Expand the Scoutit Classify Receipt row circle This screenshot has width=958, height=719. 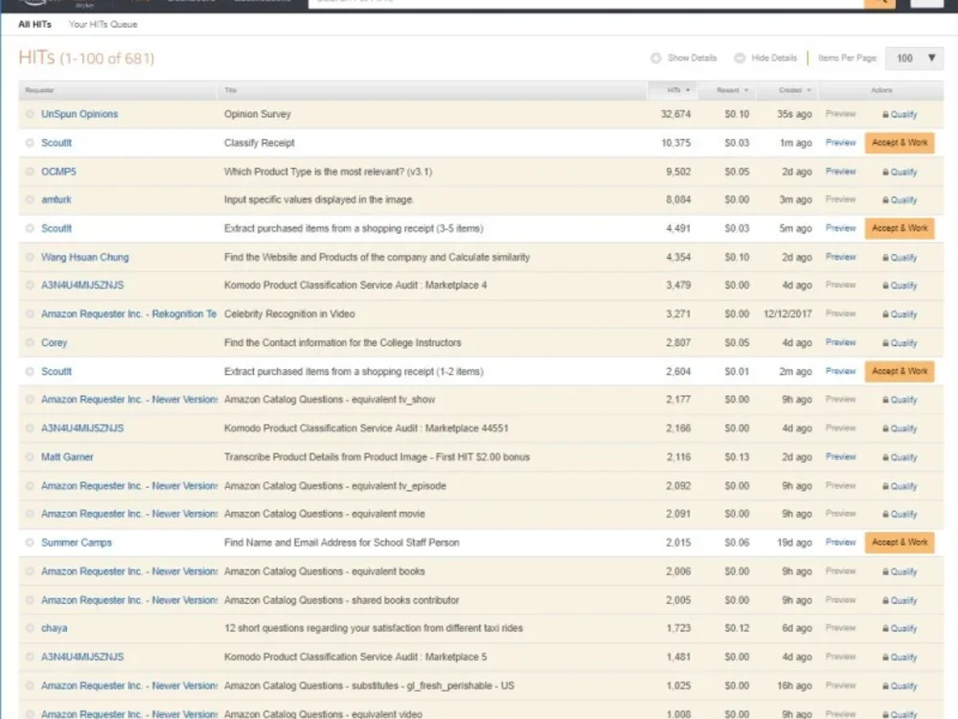pos(30,143)
